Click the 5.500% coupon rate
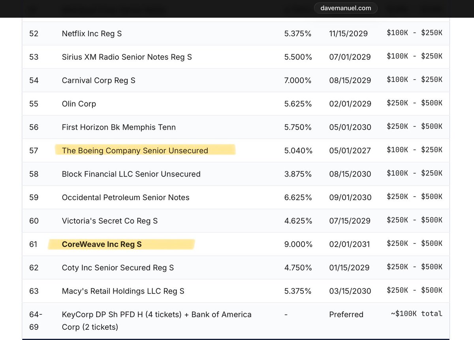 pyautogui.click(x=298, y=57)
